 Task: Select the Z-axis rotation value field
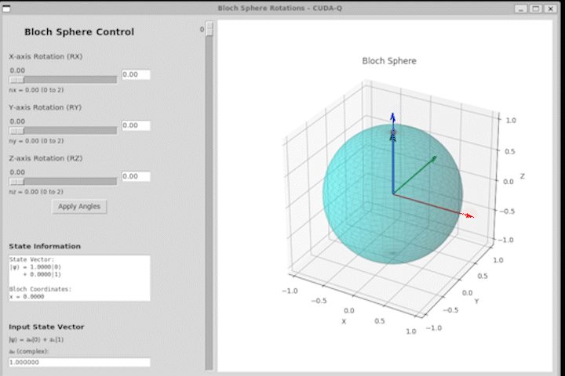(x=136, y=176)
